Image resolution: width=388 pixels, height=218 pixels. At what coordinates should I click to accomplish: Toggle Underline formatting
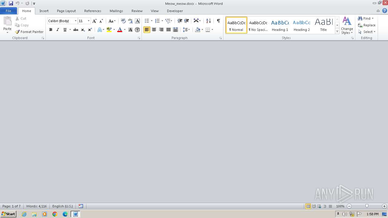coord(65,30)
